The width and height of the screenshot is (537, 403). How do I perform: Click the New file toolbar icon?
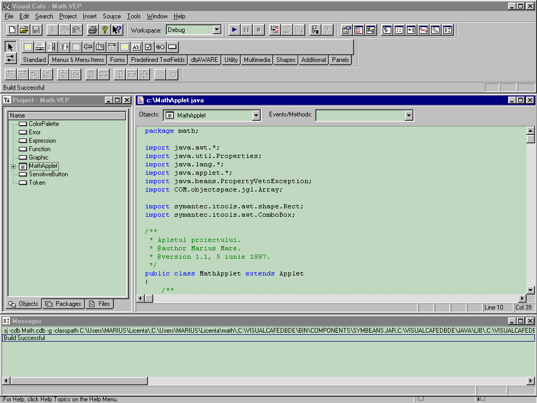pos(12,30)
